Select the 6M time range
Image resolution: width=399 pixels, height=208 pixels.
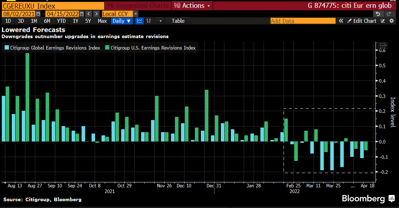[47, 21]
